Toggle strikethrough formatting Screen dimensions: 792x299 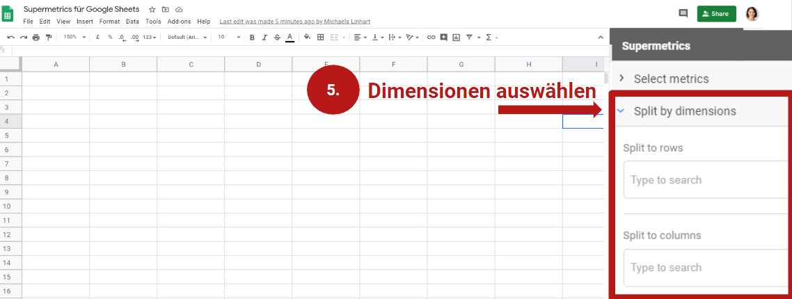click(277, 37)
